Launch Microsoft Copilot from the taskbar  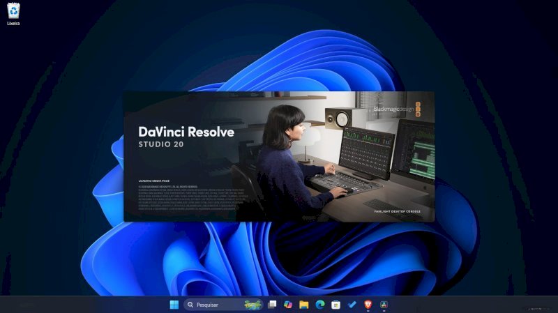tap(288, 305)
